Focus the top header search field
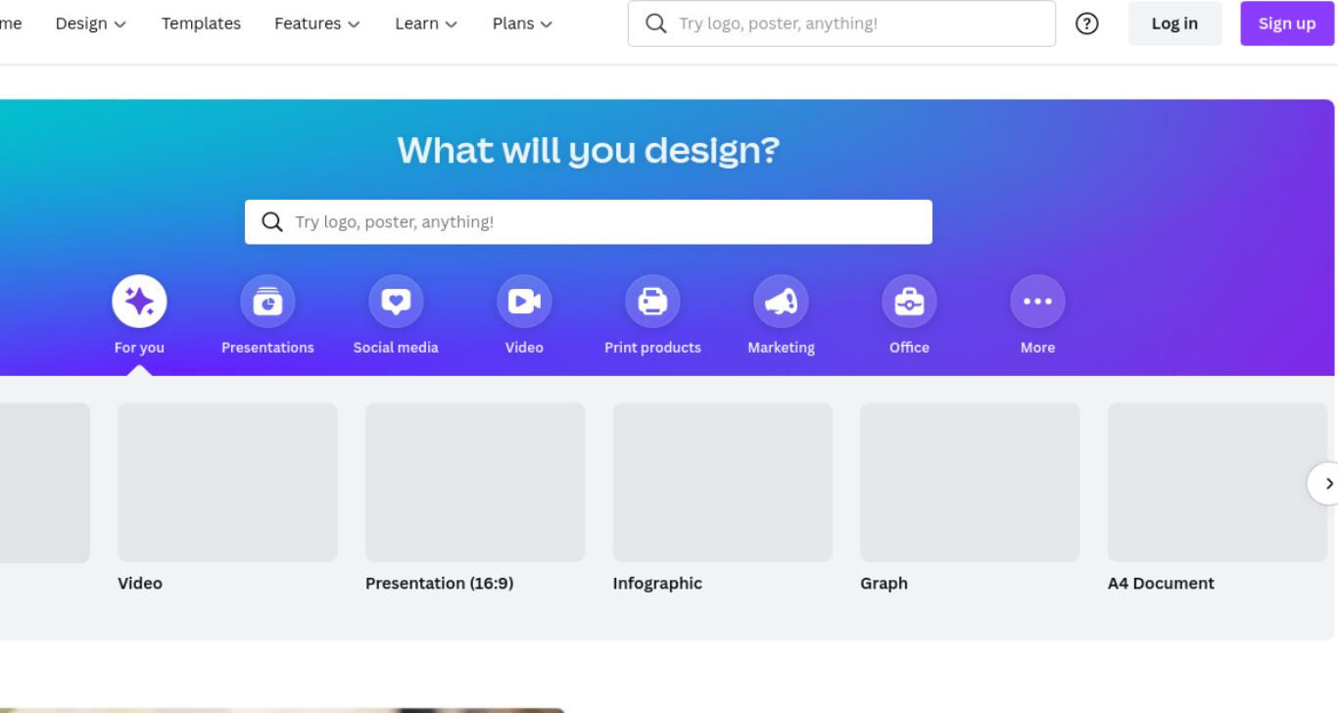1338x713 pixels. pyautogui.click(x=841, y=24)
